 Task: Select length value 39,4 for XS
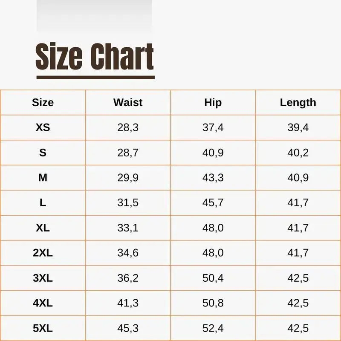coord(298,127)
